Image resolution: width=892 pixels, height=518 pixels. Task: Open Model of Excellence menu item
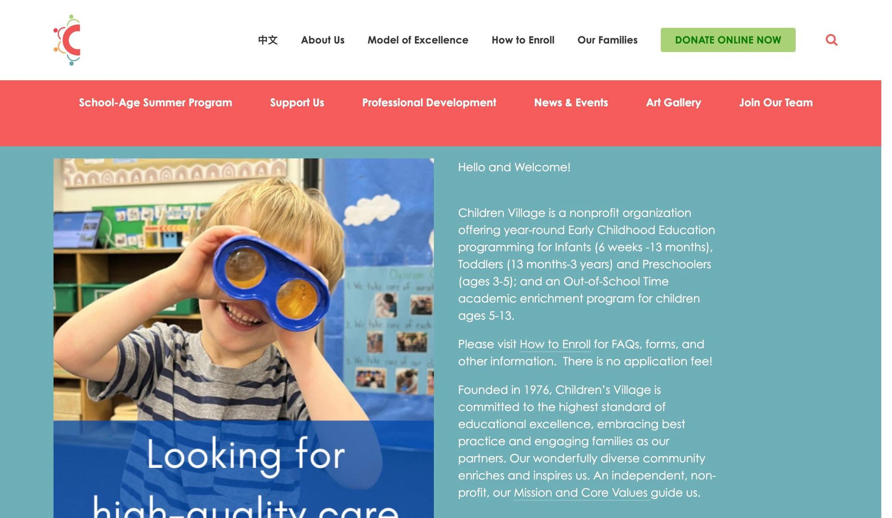(x=418, y=40)
